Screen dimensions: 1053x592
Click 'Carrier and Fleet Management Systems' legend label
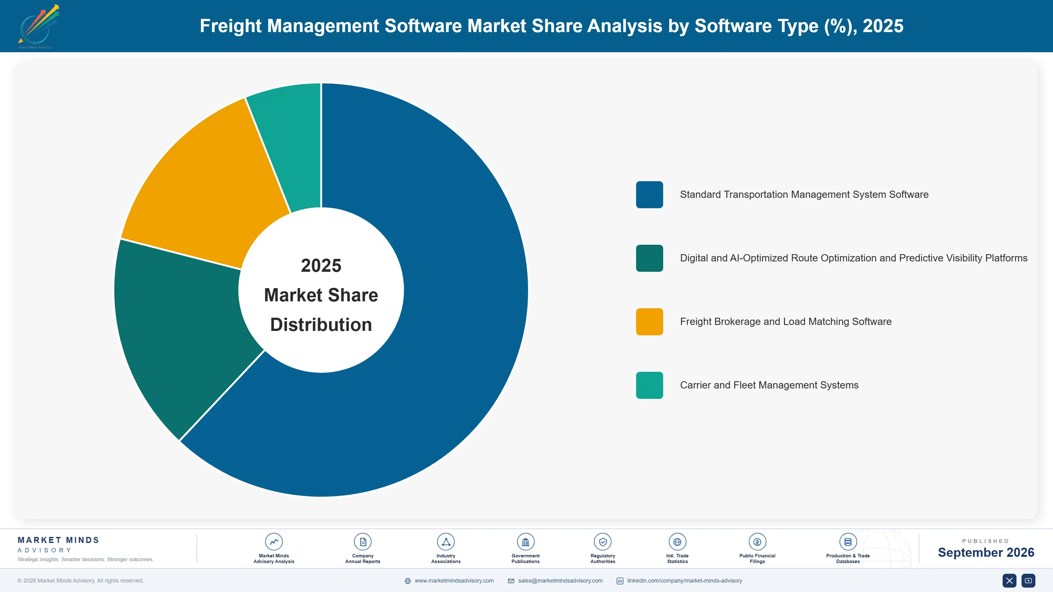[769, 385]
